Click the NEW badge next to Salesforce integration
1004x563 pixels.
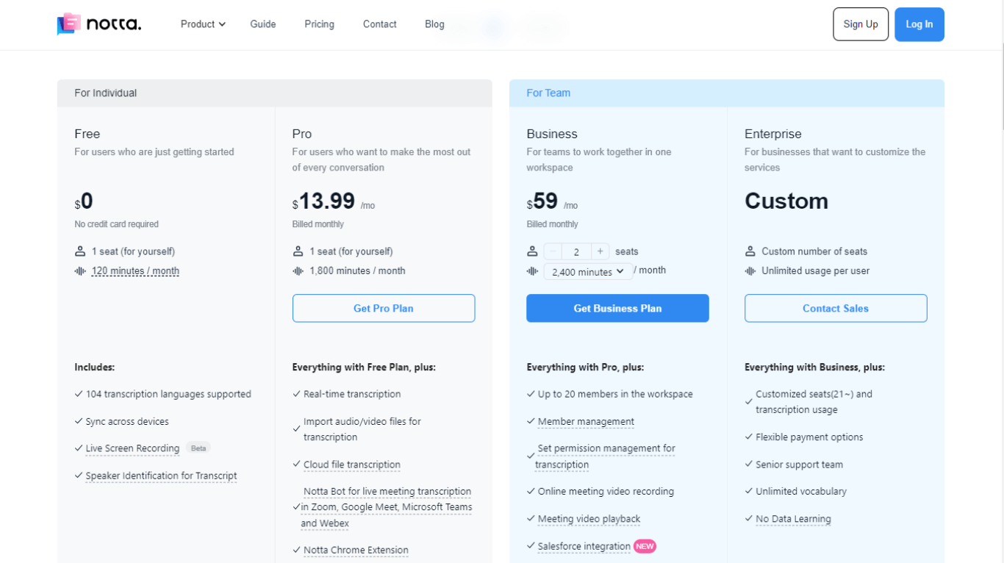645,546
